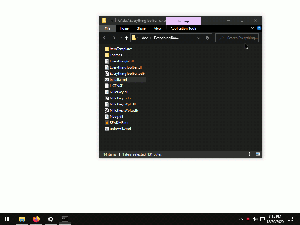This screenshot has width=300, height=225.
Task: Click the NHotkey.Wpf.pdb file icon
Action: tap(107, 110)
